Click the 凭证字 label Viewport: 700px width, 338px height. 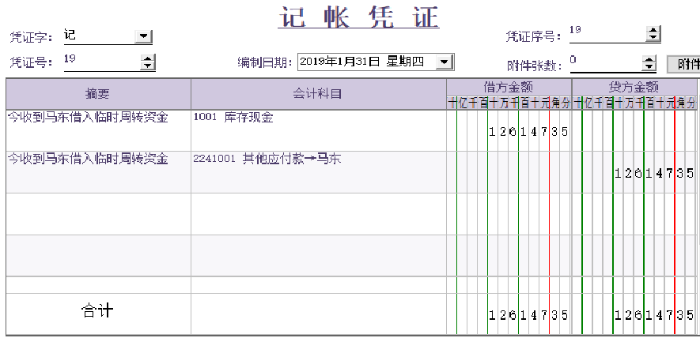[x=32, y=37]
